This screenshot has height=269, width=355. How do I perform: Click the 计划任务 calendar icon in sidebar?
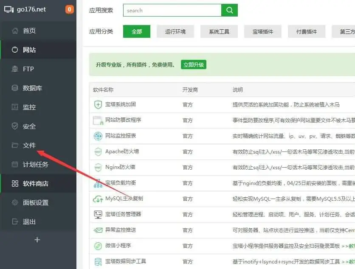coord(15,164)
